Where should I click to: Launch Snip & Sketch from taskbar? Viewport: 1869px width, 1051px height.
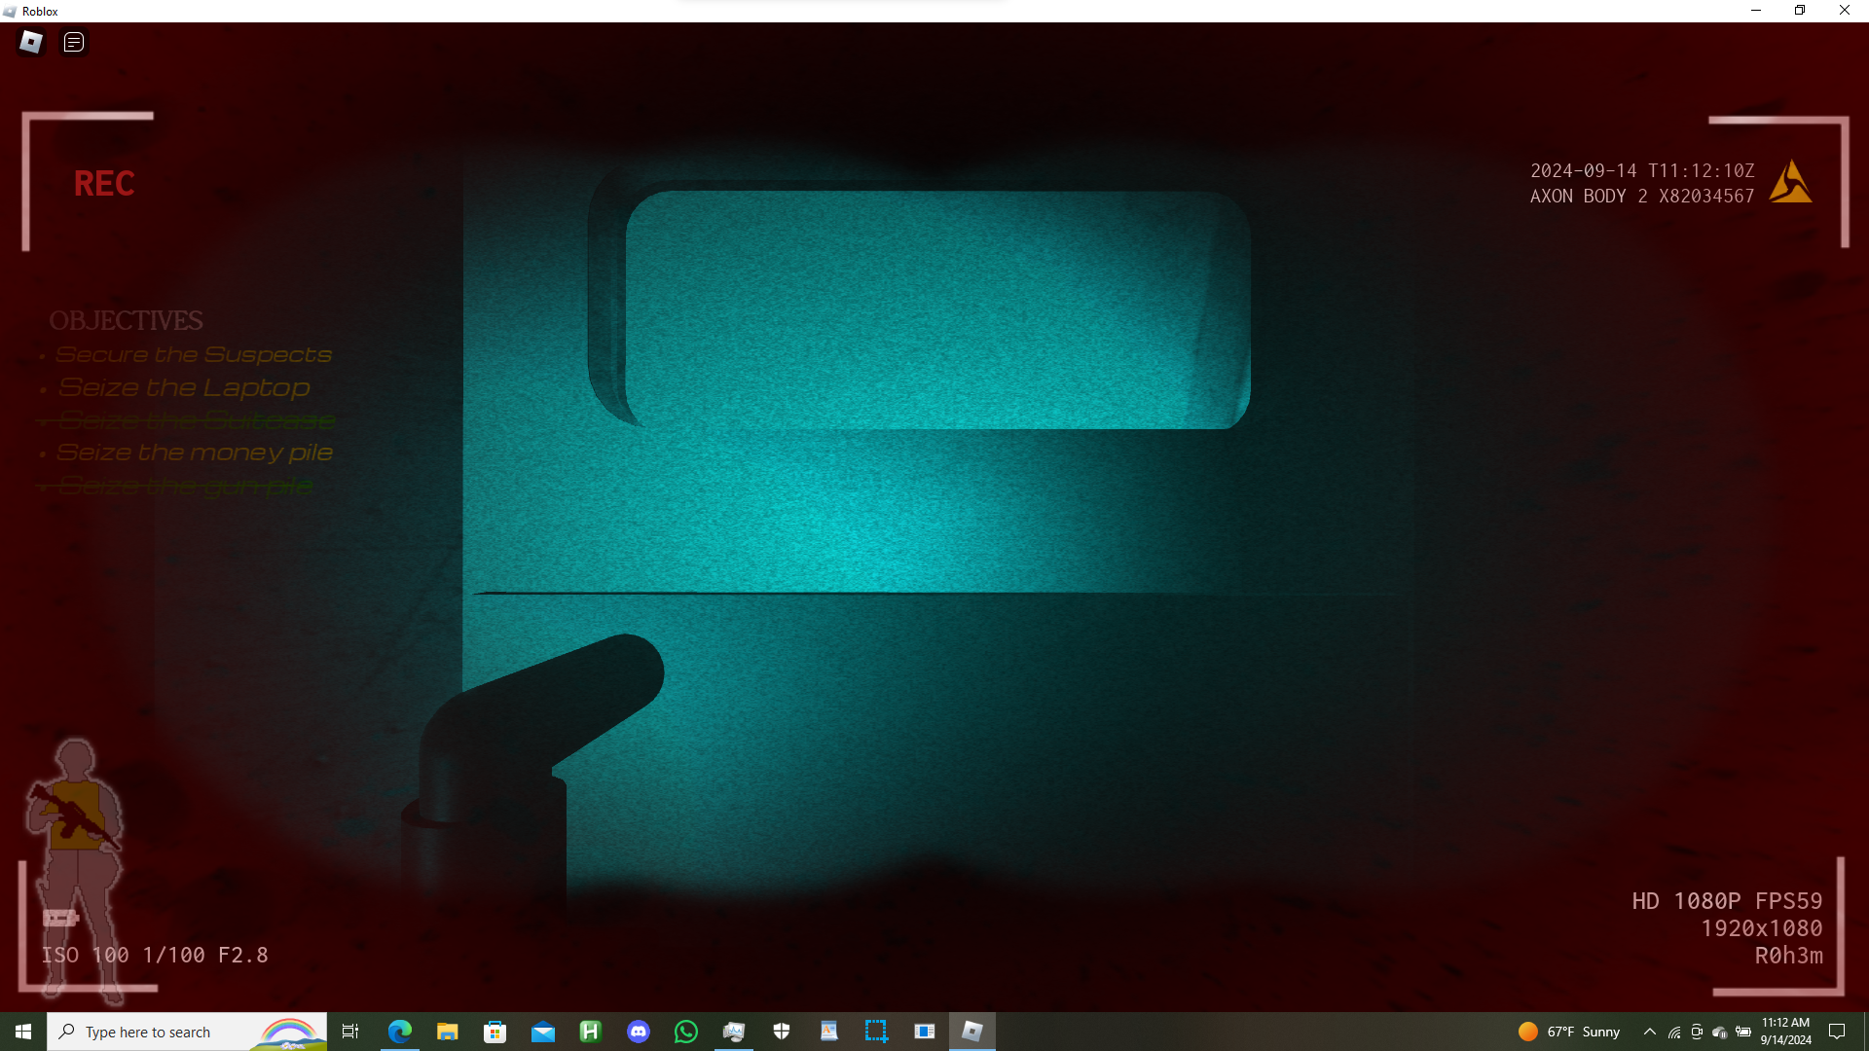pos(876,1032)
